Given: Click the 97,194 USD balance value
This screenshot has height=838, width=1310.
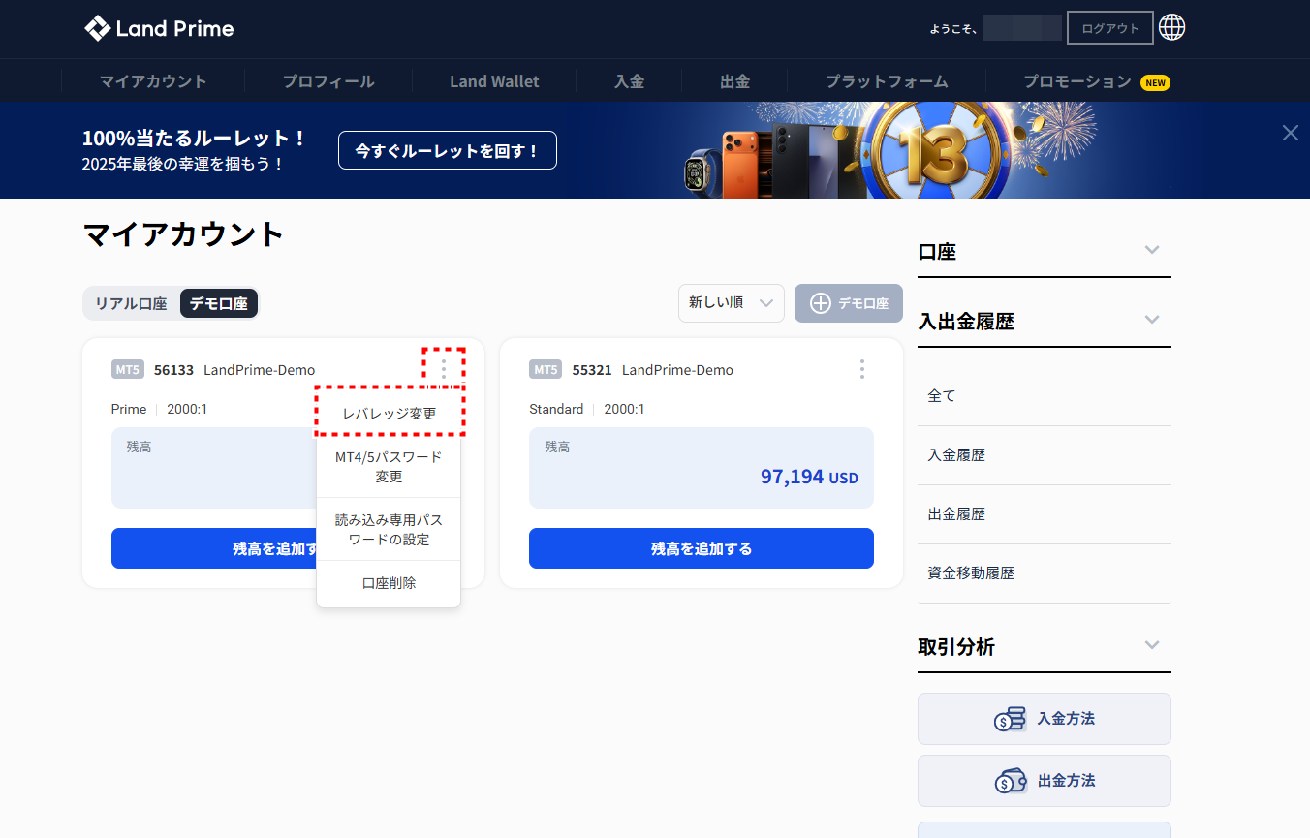Looking at the screenshot, I should [x=809, y=477].
